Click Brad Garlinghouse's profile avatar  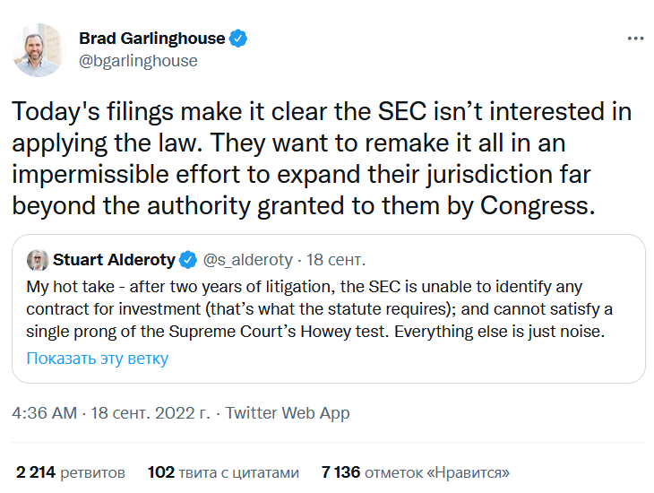point(39,50)
